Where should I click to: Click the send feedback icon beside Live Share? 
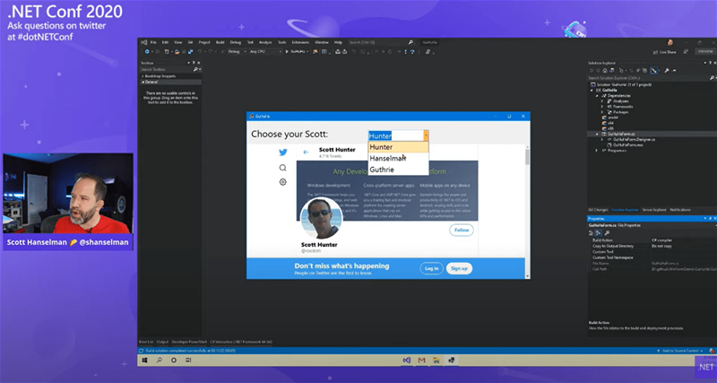pos(686,52)
